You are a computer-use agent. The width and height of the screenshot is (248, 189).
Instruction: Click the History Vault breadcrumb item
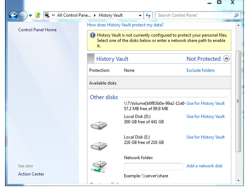coord(110,15)
